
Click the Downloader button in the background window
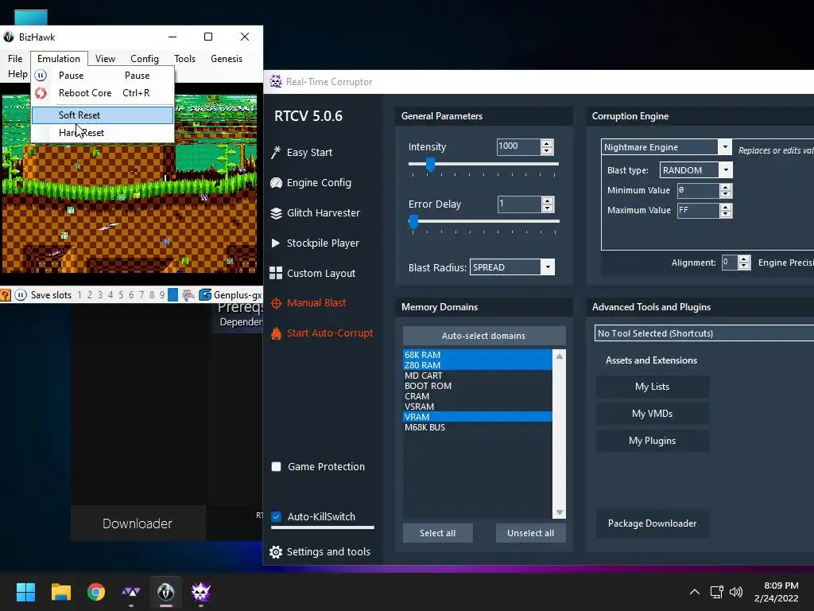point(138,523)
